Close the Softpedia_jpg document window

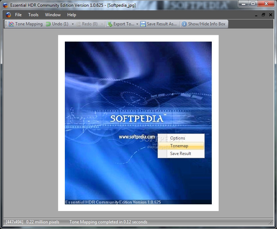(270, 15)
